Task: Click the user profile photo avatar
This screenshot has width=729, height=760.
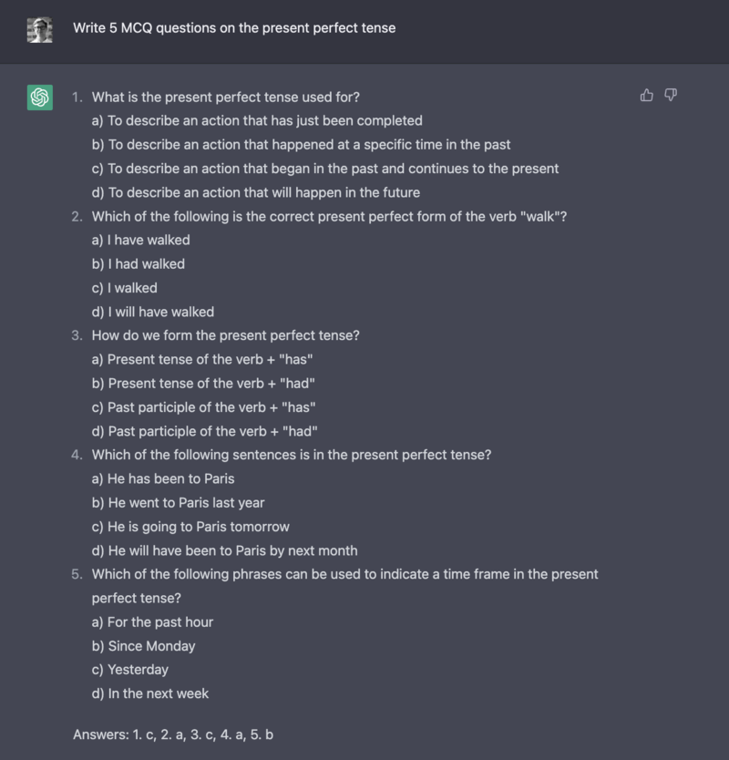Action: click(x=39, y=30)
